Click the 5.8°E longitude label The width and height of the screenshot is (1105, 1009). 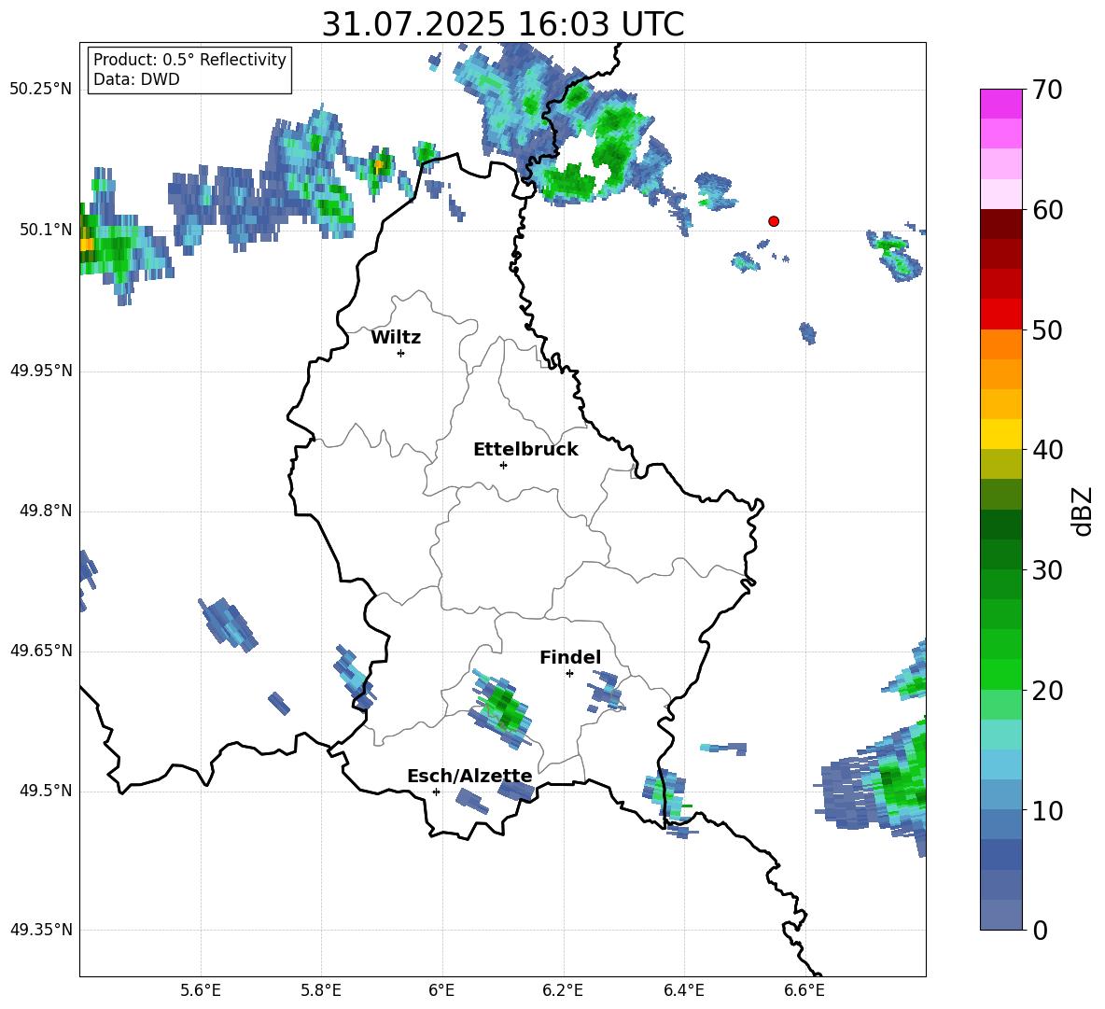pos(321,990)
